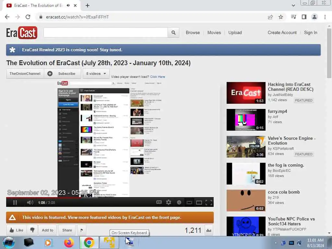This screenshot has width=332, height=249.
Task: Open the yellow arrows taskbar app
Action: [109, 243]
